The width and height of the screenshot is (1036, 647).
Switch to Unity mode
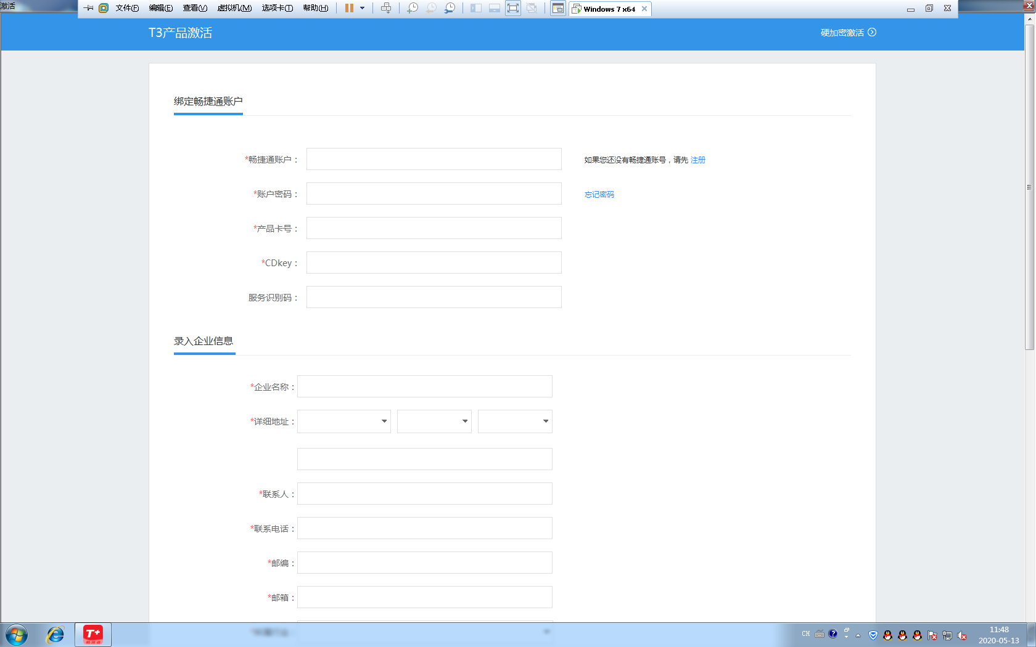point(531,8)
